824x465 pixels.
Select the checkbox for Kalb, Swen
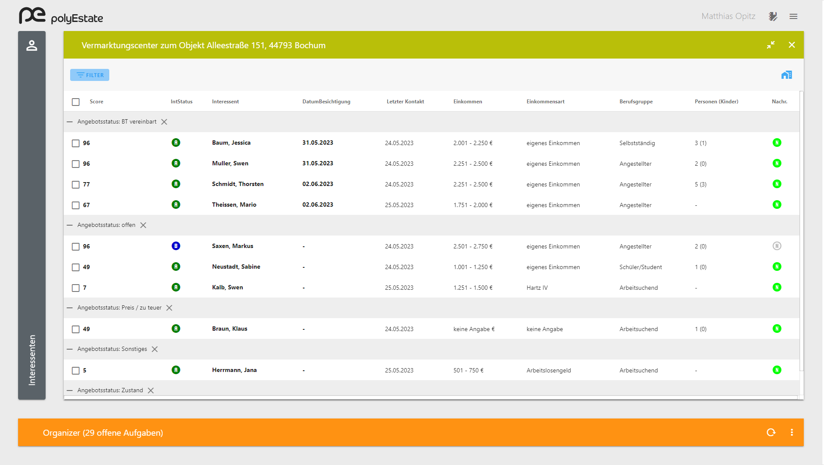point(76,288)
